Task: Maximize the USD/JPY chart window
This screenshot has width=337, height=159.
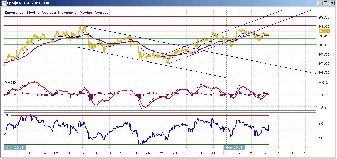Action: [325, 3]
